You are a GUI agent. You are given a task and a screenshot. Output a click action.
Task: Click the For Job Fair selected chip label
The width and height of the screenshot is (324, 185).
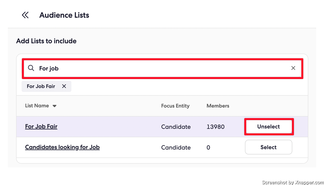41,86
